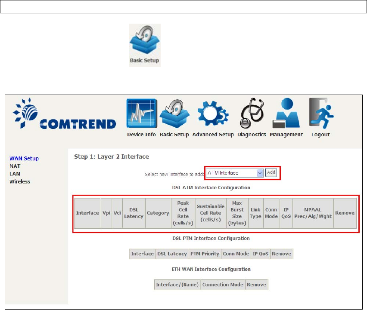Click the 'DSL PTM Interface Configuration' title
This screenshot has height=310, width=367.
pos(211,238)
